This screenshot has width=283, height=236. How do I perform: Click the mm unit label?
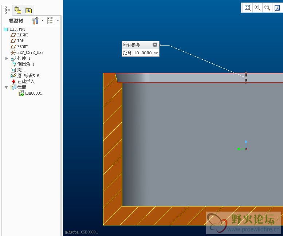(156, 53)
